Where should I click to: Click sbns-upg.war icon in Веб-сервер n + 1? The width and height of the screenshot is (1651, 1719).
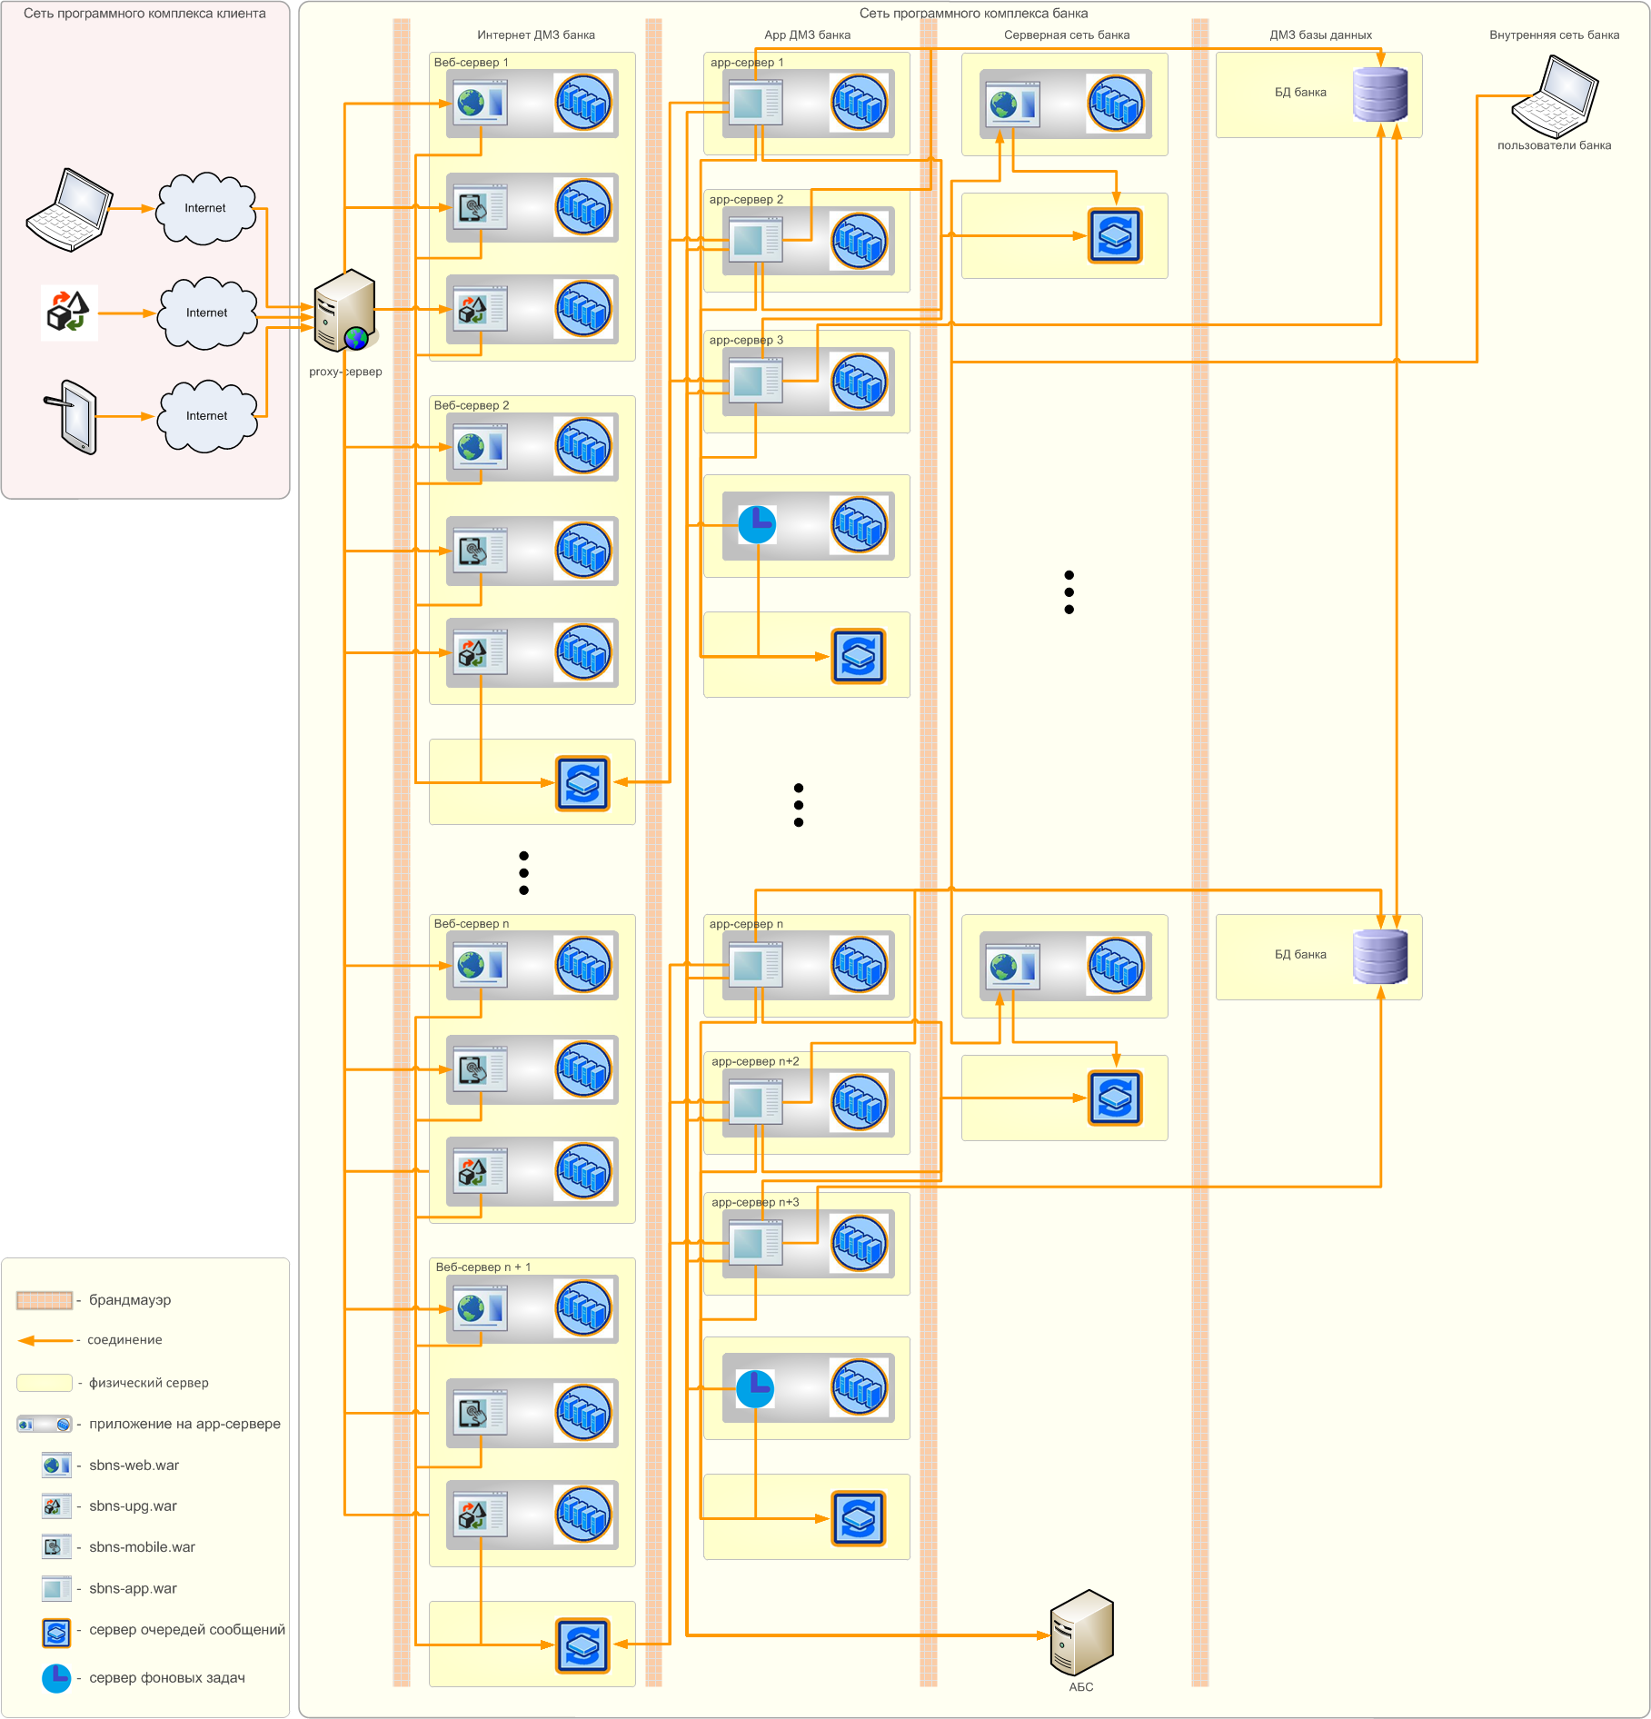(481, 1515)
